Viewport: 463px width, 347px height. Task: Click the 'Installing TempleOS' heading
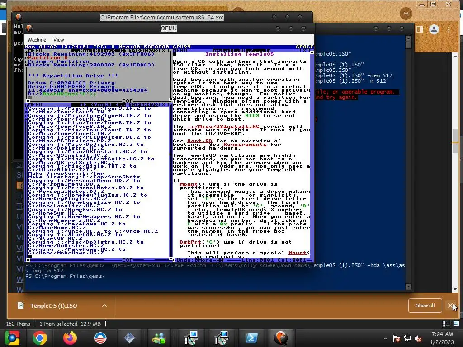[x=240, y=54]
